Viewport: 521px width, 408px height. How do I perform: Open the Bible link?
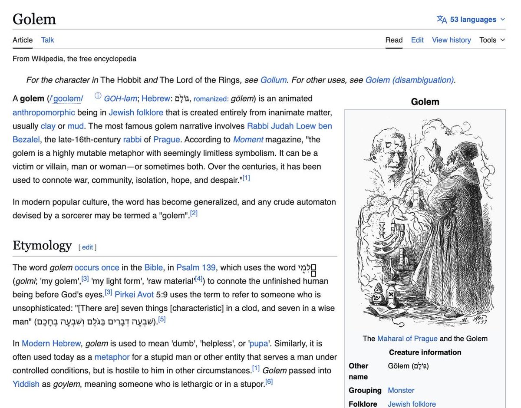click(154, 267)
